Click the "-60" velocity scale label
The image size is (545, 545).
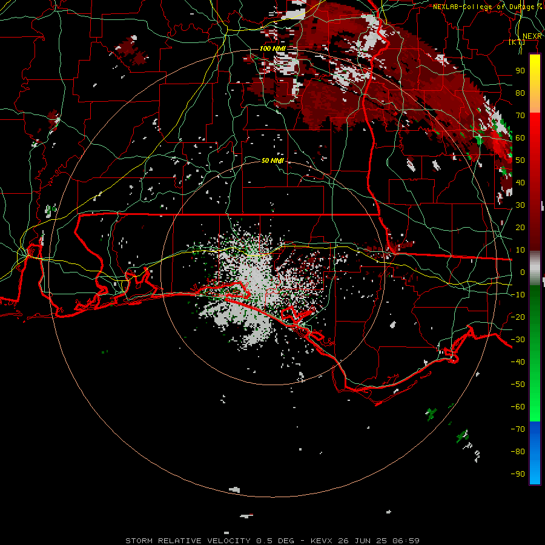pyautogui.click(x=518, y=407)
